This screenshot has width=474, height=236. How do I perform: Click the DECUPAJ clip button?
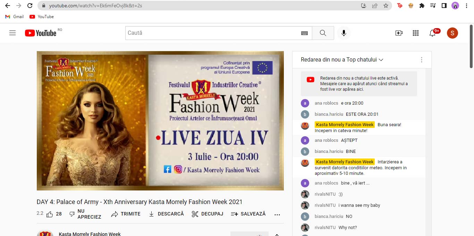click(x=207, y=214)
